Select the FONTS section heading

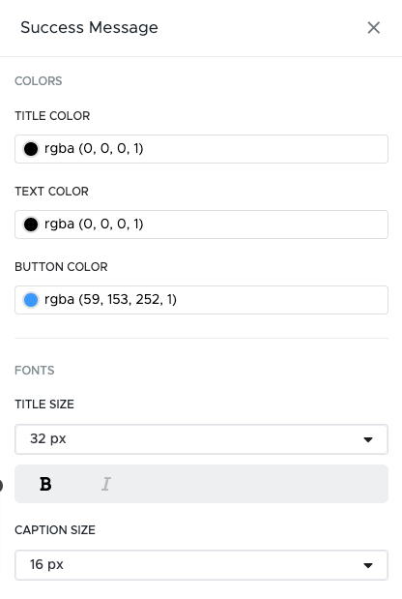35,371
